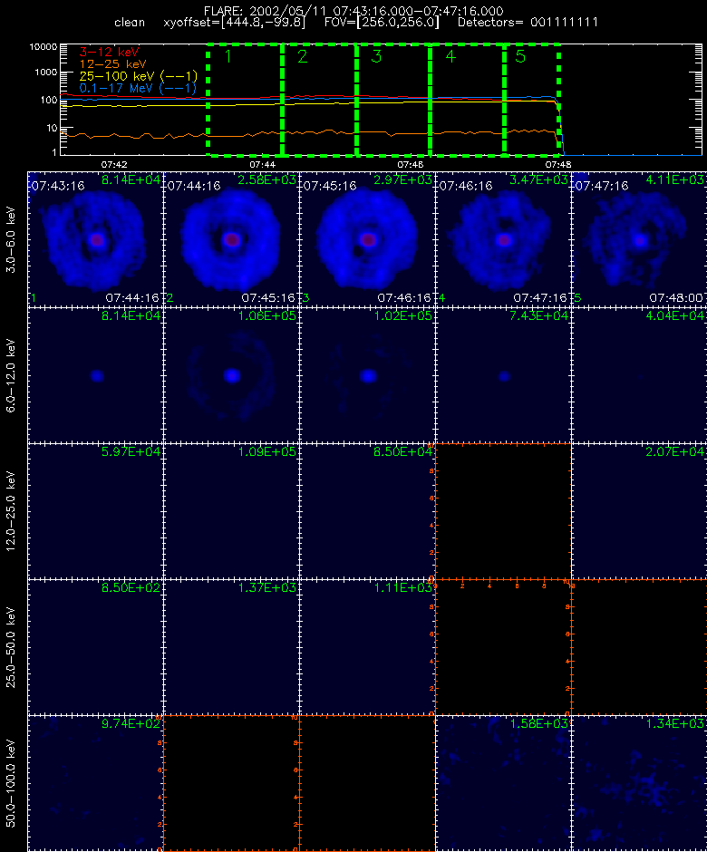The height and width of the screenshot is (852, 707).
Task: Click interval marker 1 in the light curve
Action: (228, 56)
